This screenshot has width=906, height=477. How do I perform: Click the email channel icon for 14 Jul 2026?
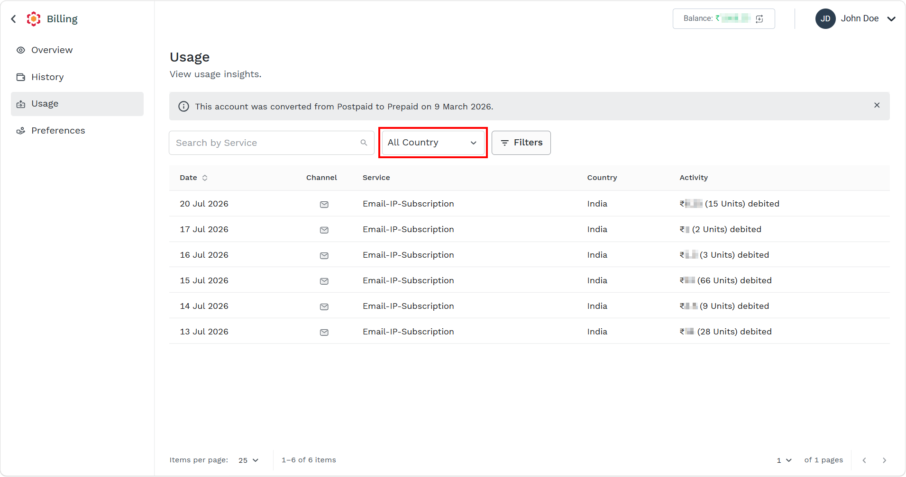(x=324, y=306)
